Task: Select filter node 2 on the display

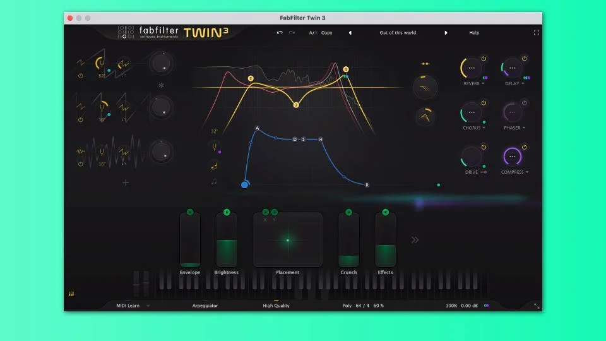Action: pyautogui.click(x=251, y=78)
